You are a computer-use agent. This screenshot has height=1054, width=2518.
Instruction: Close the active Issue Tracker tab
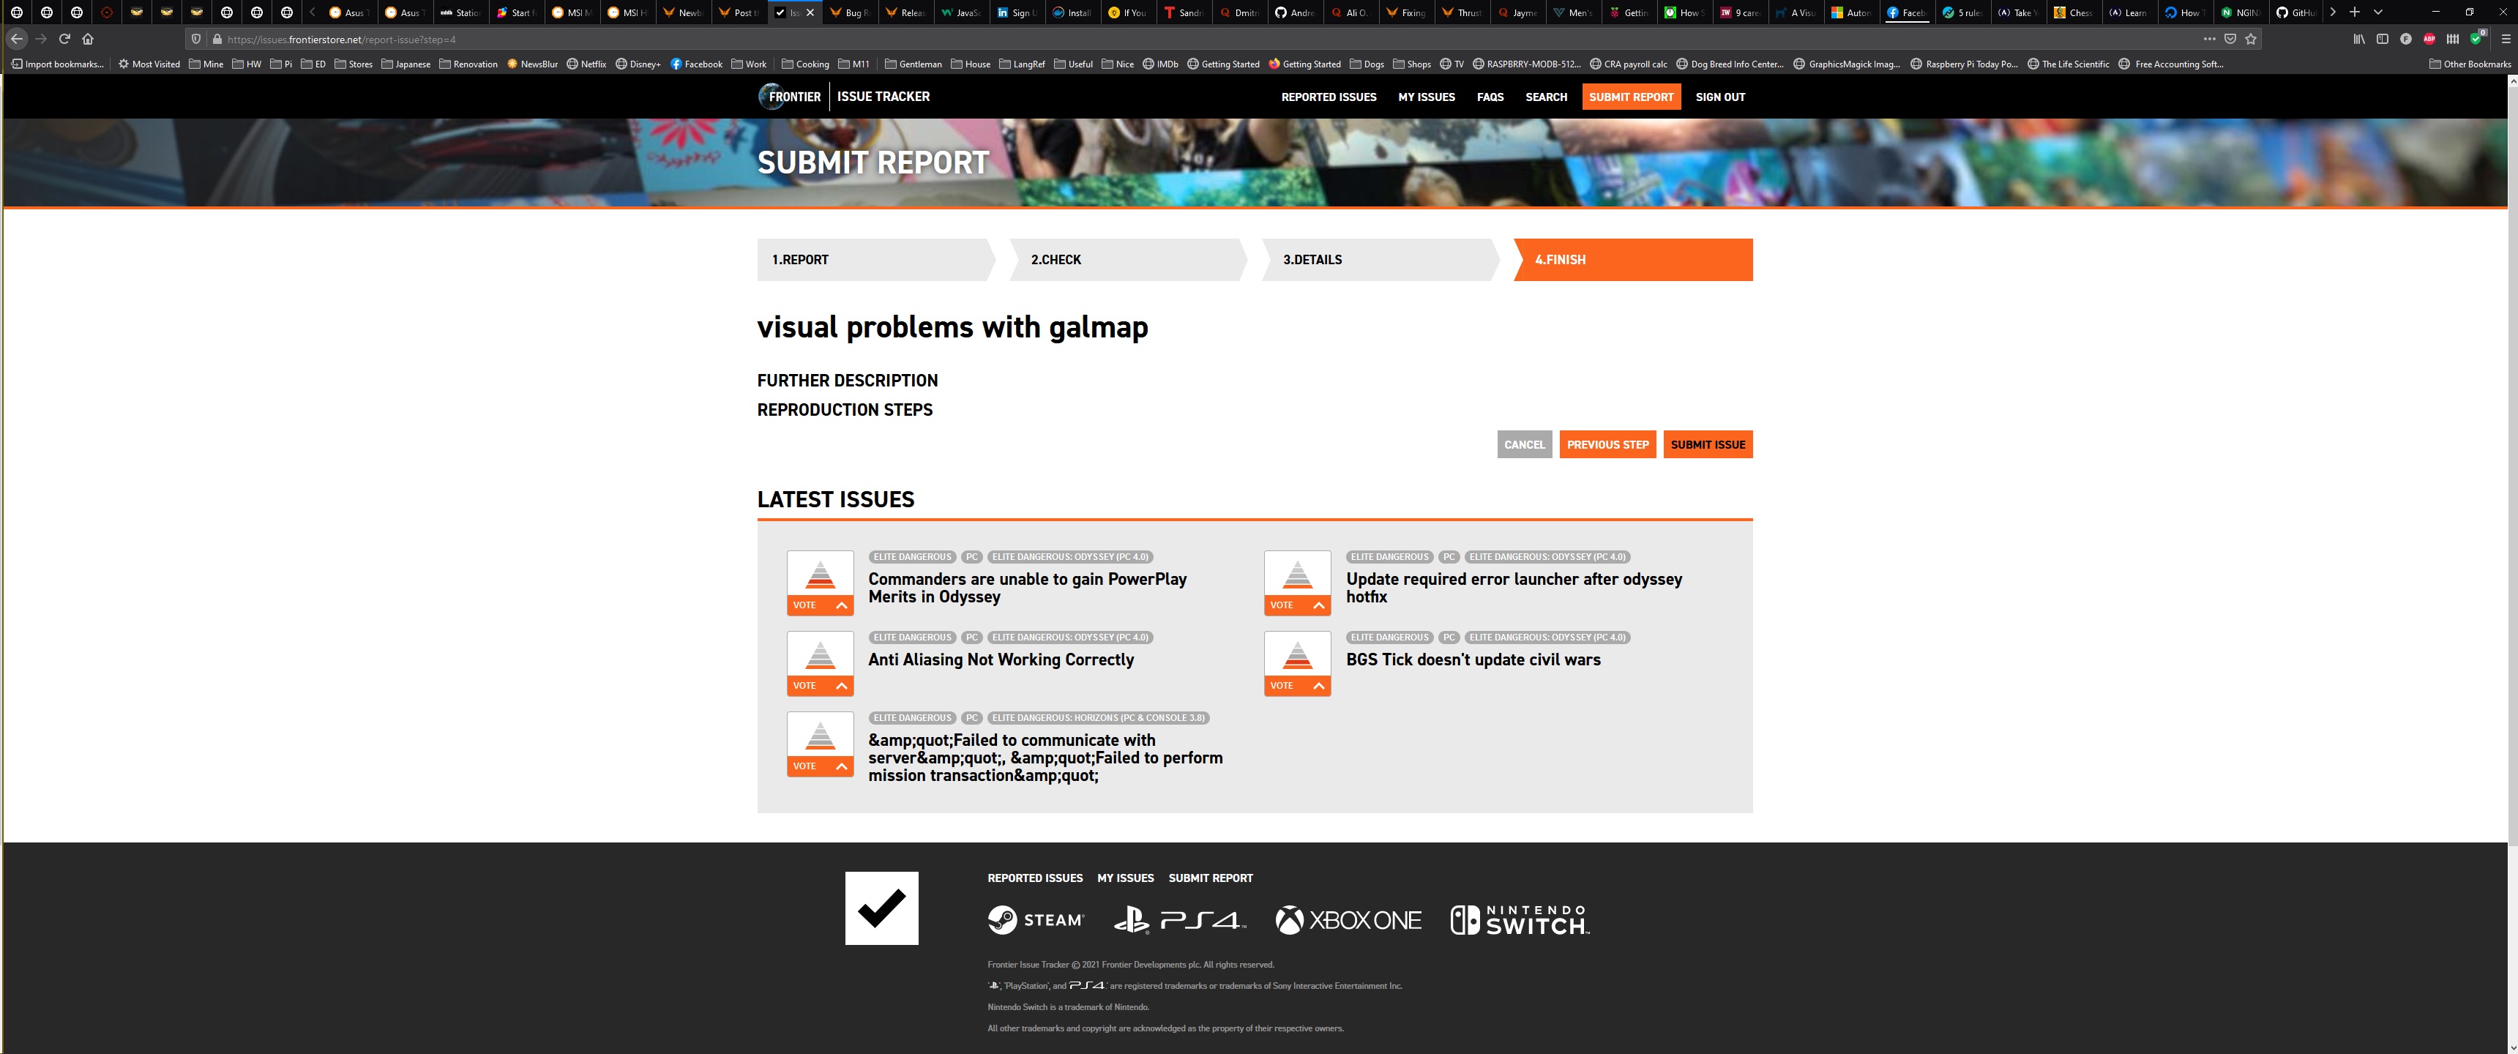tap(810, 12)
